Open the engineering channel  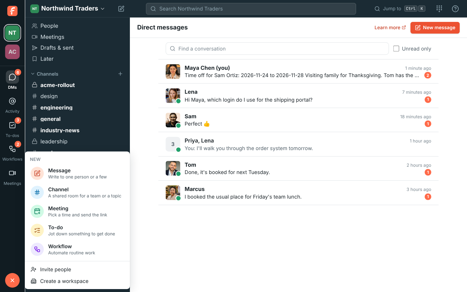coord(77,108)
